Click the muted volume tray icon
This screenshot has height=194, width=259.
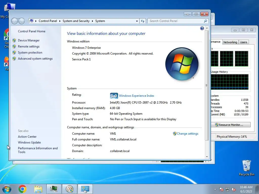pos(233,189)
